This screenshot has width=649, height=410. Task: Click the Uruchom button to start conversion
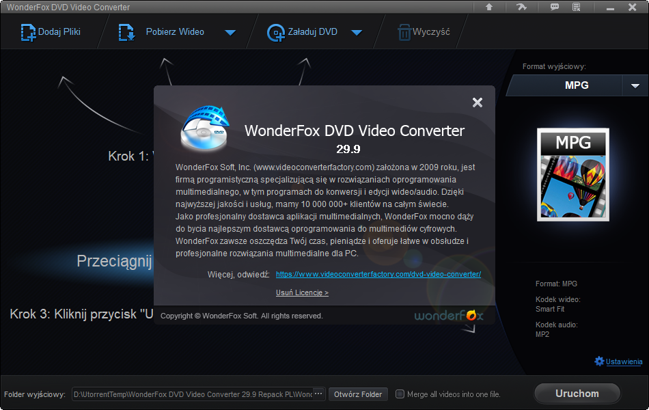pyautogui.click(x=577, y=394)
